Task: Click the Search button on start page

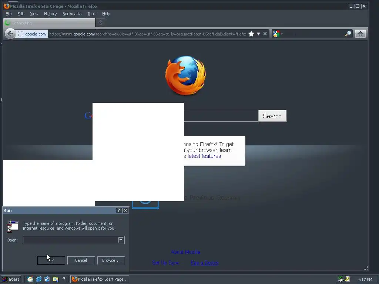Action: click(x=272, y=116)
